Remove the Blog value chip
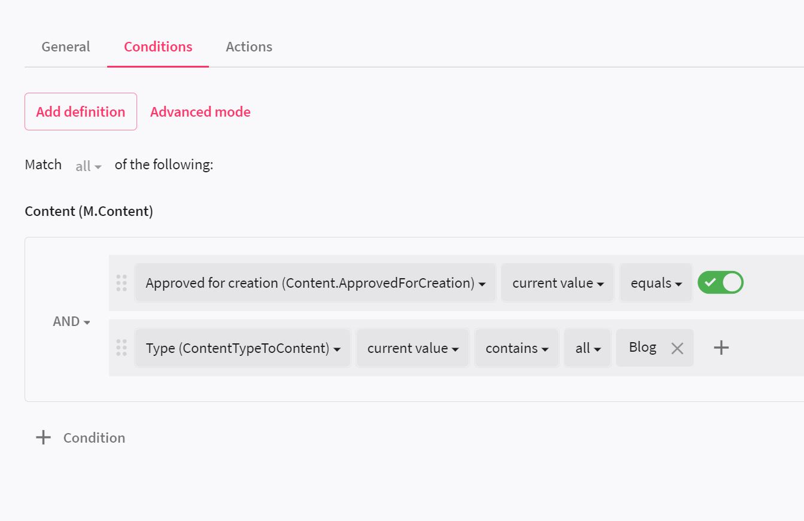Screen dimensions: 804x521 [677, 348]
